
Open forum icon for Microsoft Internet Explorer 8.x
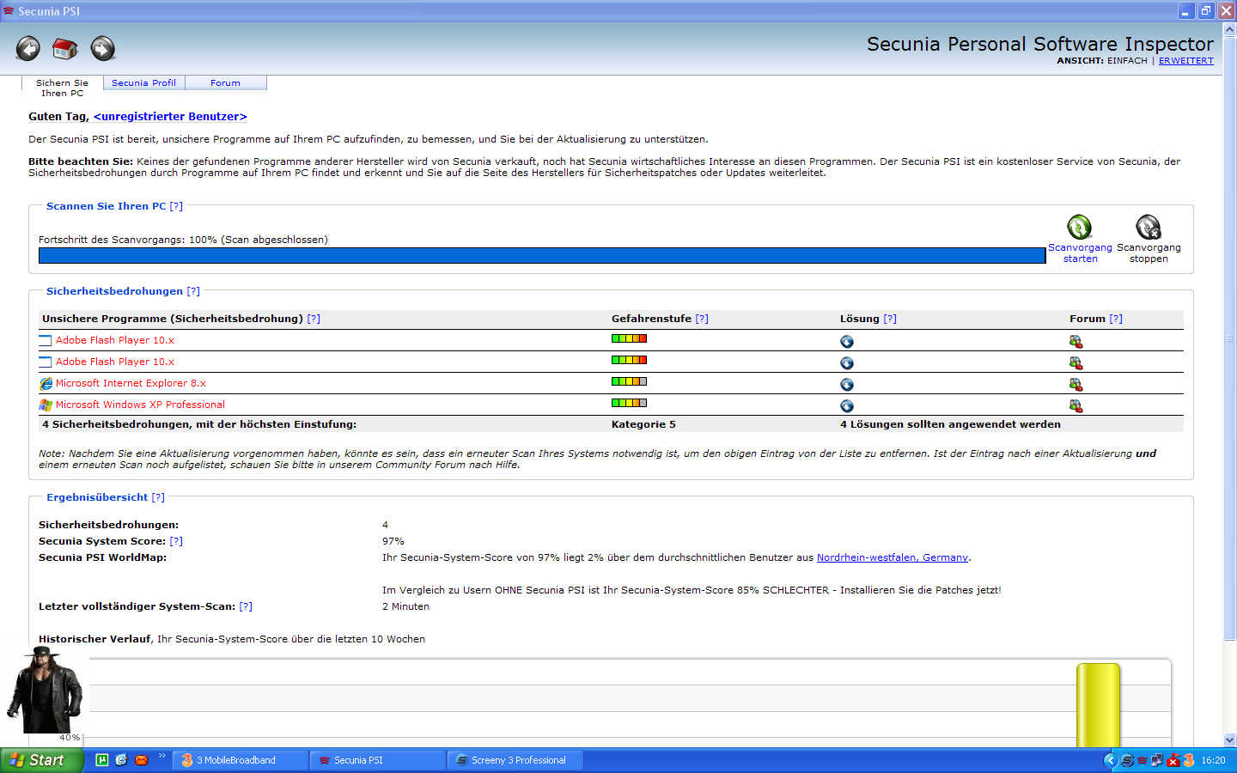point(1076,385)
